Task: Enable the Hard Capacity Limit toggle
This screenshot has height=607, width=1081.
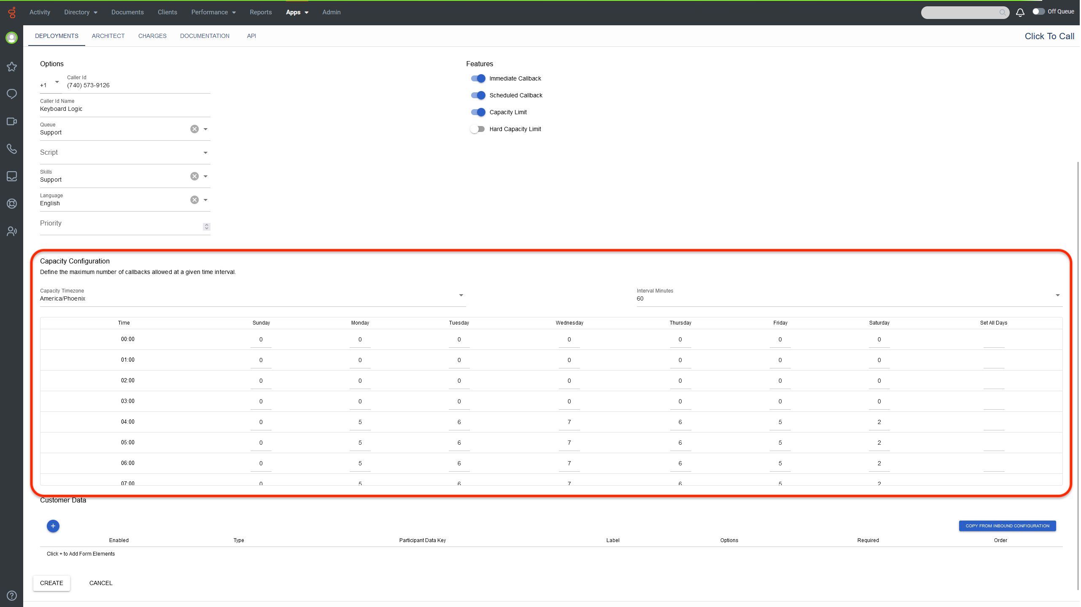Action: 478,129
